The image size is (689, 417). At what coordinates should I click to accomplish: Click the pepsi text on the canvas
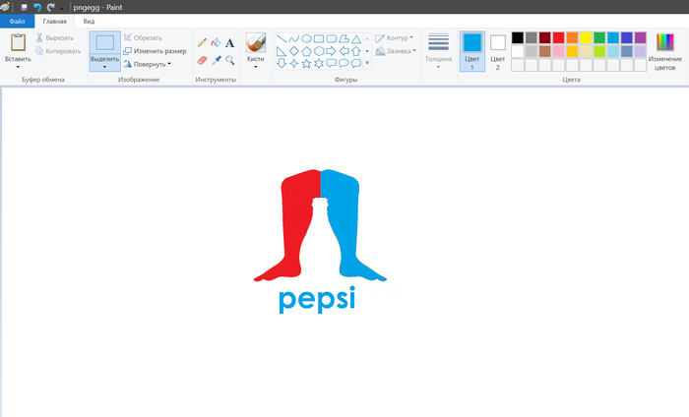(x=315, y=298)
